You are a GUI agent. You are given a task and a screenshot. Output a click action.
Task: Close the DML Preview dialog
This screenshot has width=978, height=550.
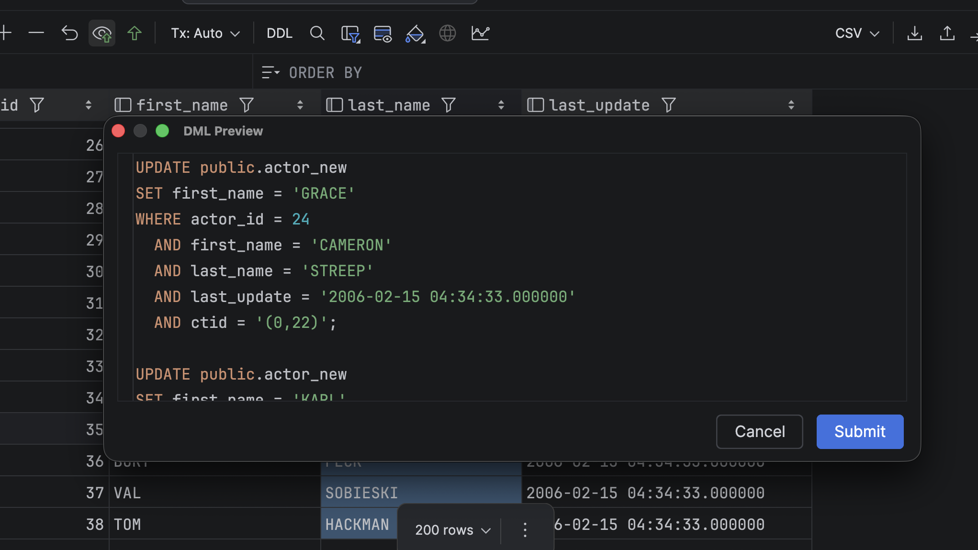click(x=118, y=131)
